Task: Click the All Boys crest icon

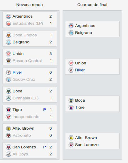Action: tap(8, 154)
